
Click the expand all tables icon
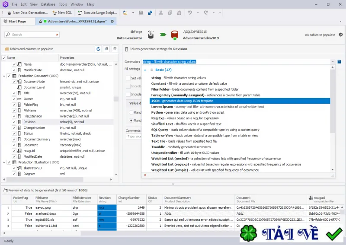[106, 49]
